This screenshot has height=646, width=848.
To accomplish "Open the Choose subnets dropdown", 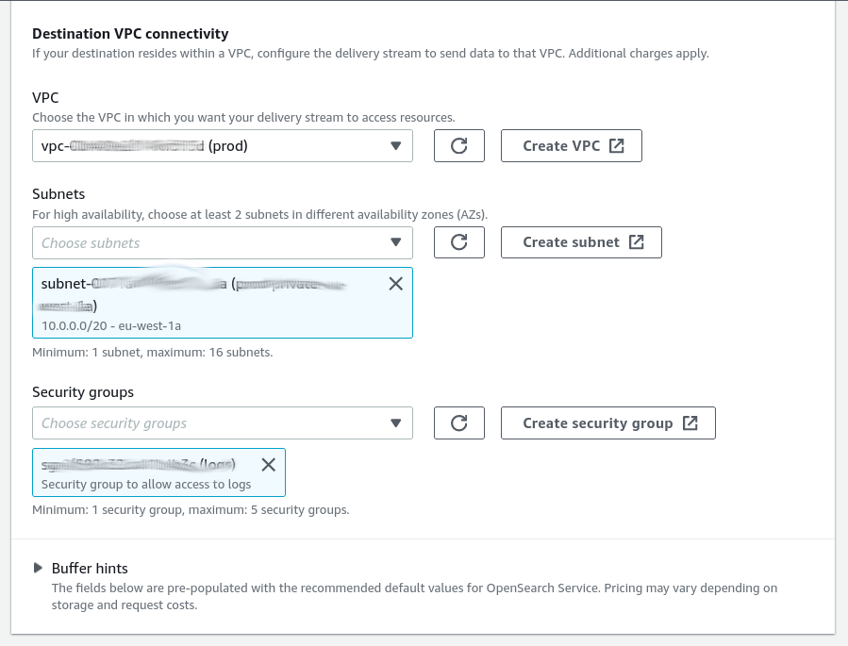I will click(x=223, y=242).
